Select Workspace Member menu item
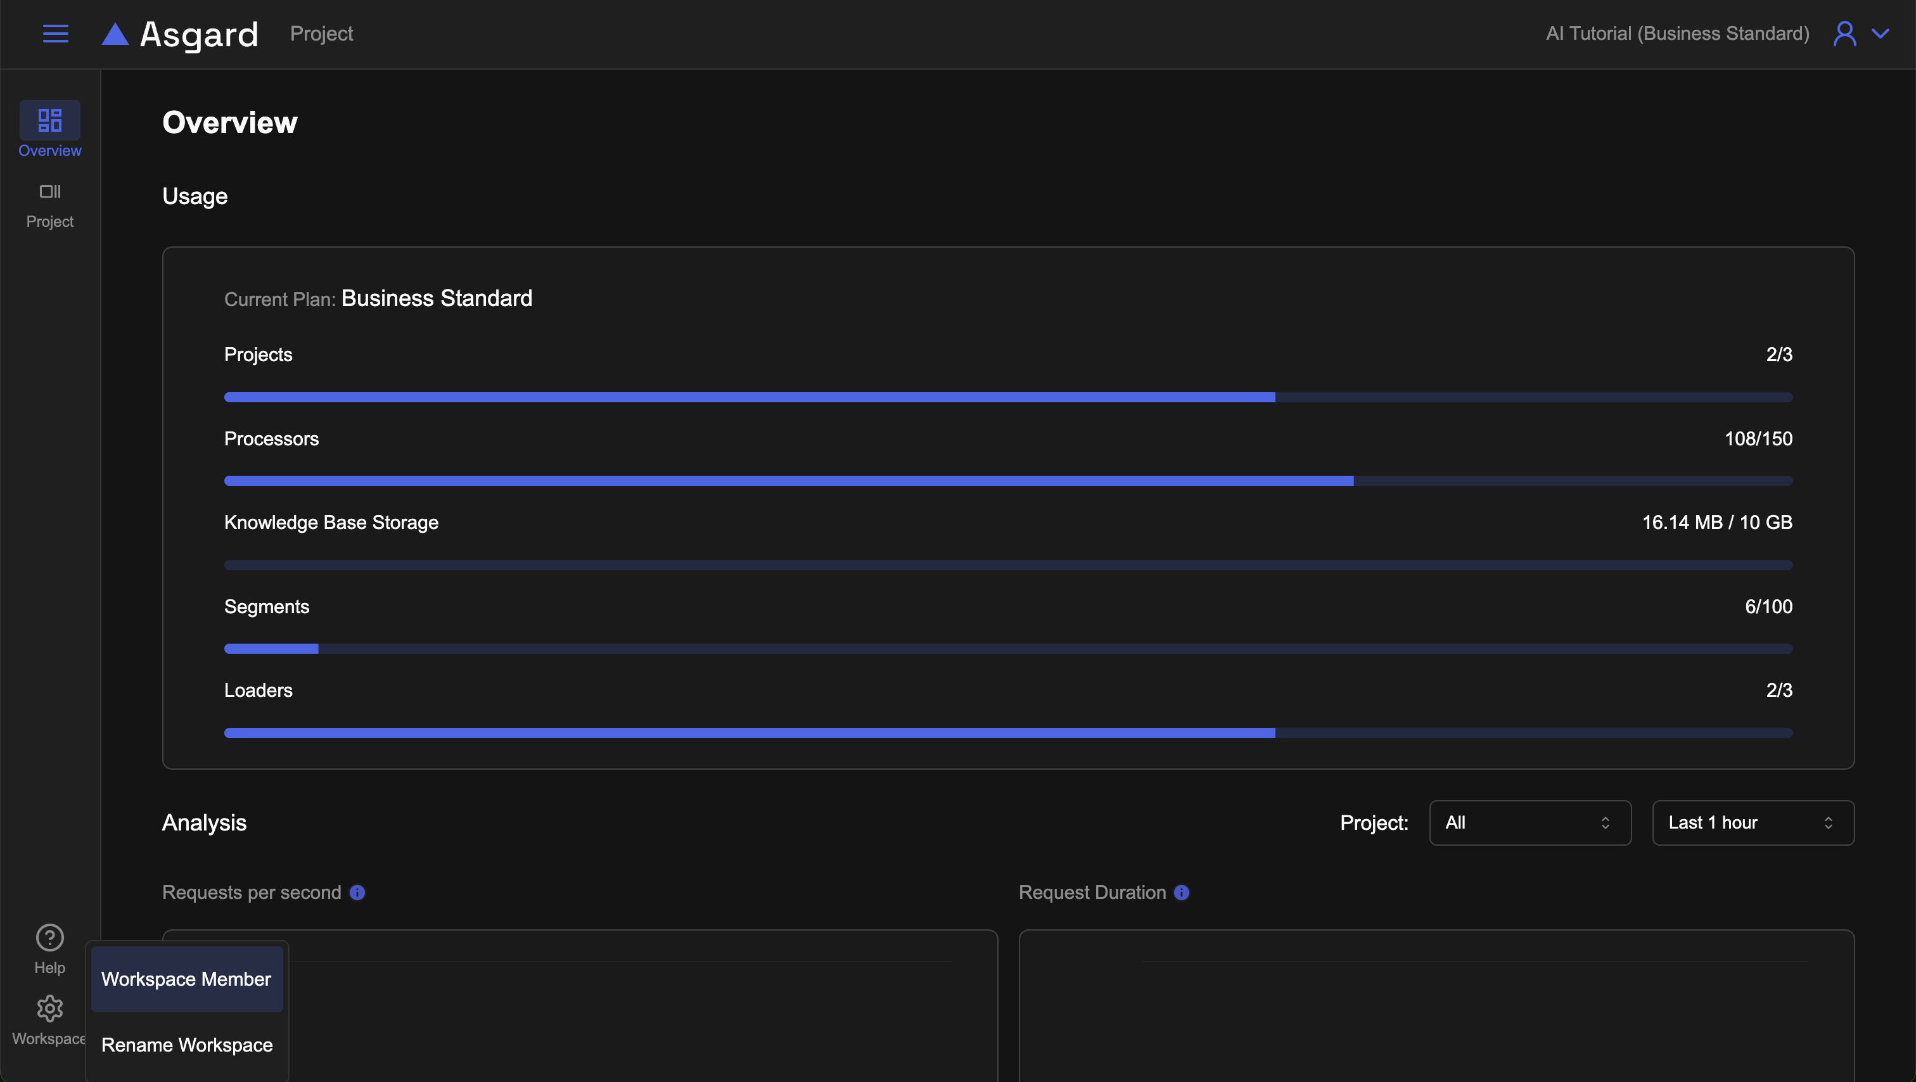 click(x=187, y=979)
